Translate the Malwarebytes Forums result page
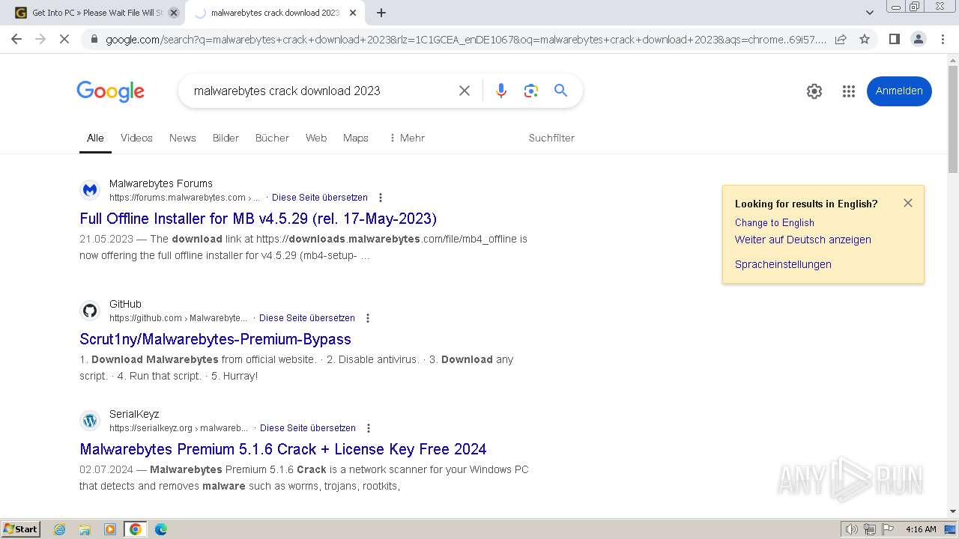Image resolution: width=959 pixels, height=539 pixels. click(x=320, y=198)
